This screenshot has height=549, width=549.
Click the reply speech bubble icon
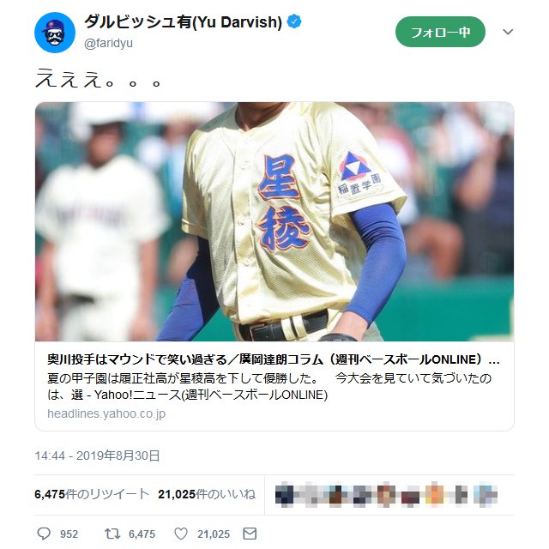point(44,534)
